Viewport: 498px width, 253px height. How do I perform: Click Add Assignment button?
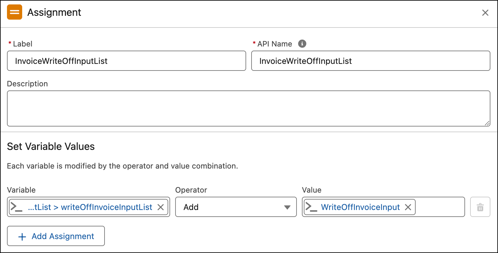tap(56, 236)
